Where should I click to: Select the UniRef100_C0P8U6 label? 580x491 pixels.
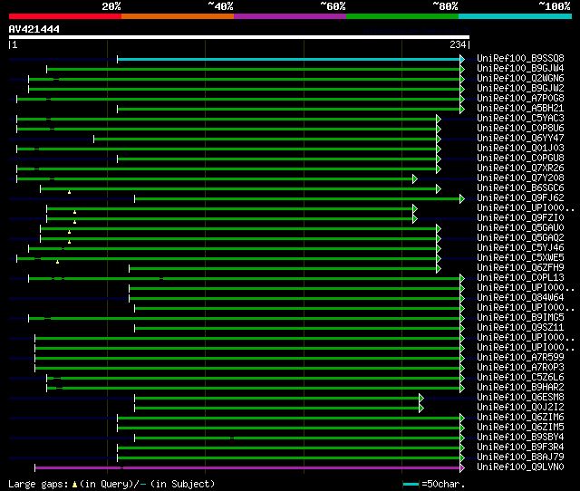520,128
